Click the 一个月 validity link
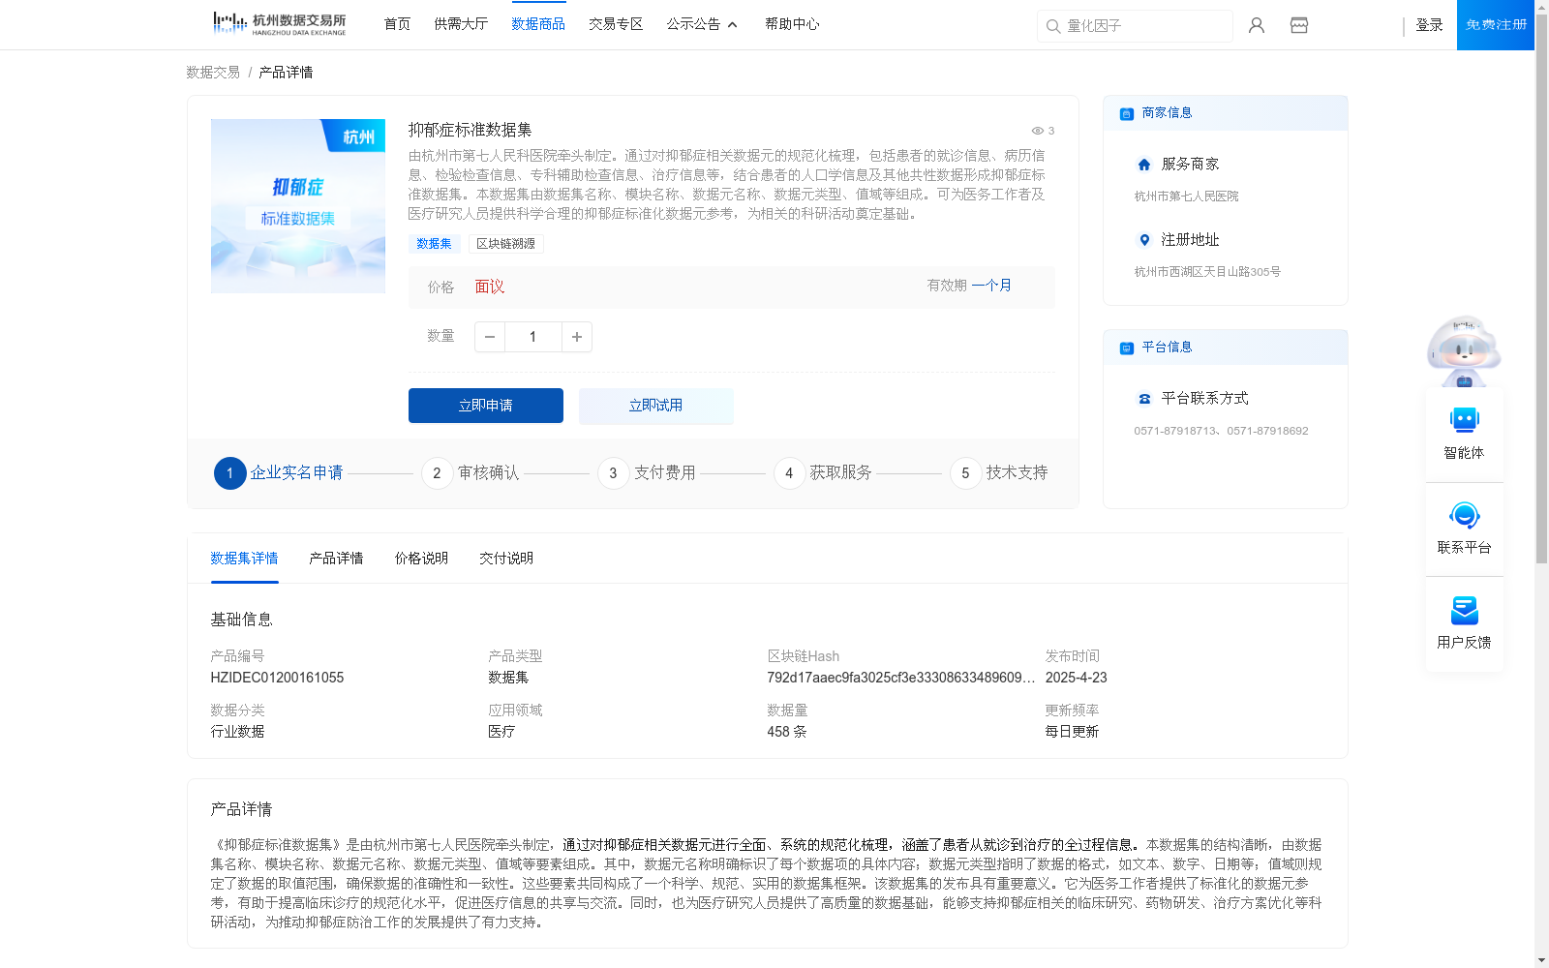 [x=992, y=286]
